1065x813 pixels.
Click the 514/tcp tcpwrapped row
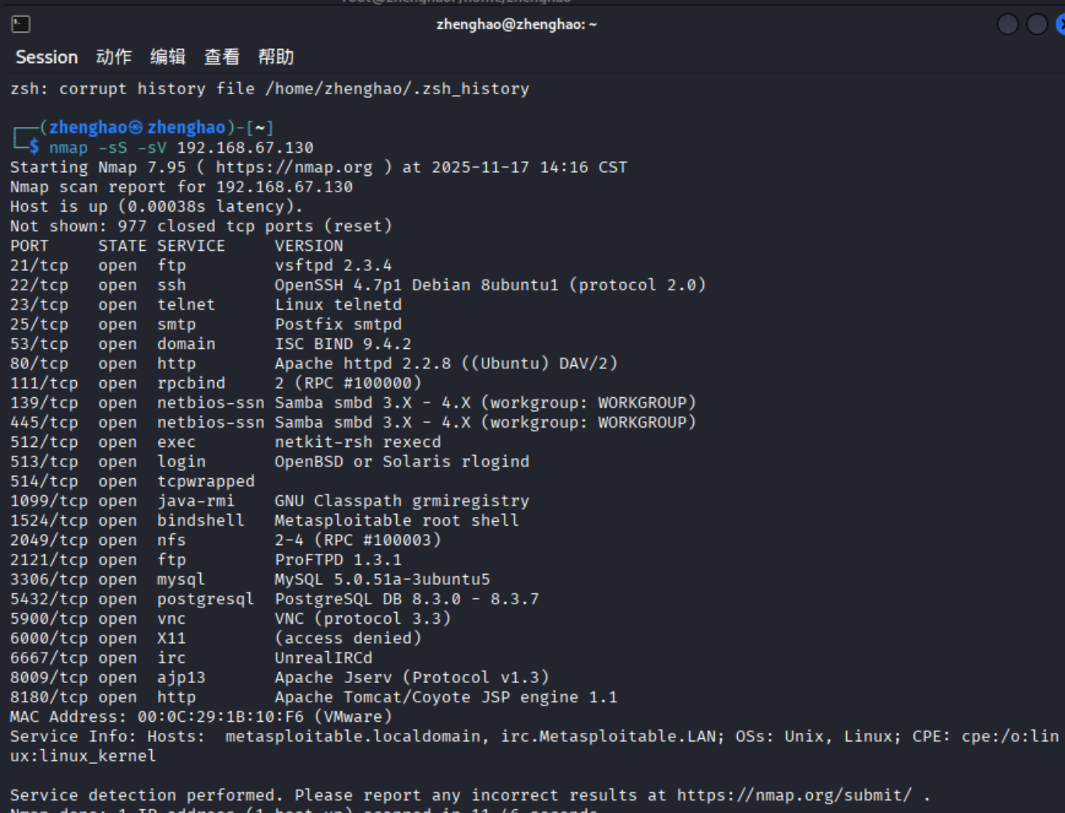[x=132, y=481]
